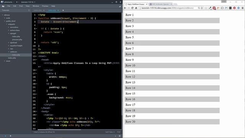Switch to the first index.php editor tab
The image size is (245, 138).
pos(38,10)
